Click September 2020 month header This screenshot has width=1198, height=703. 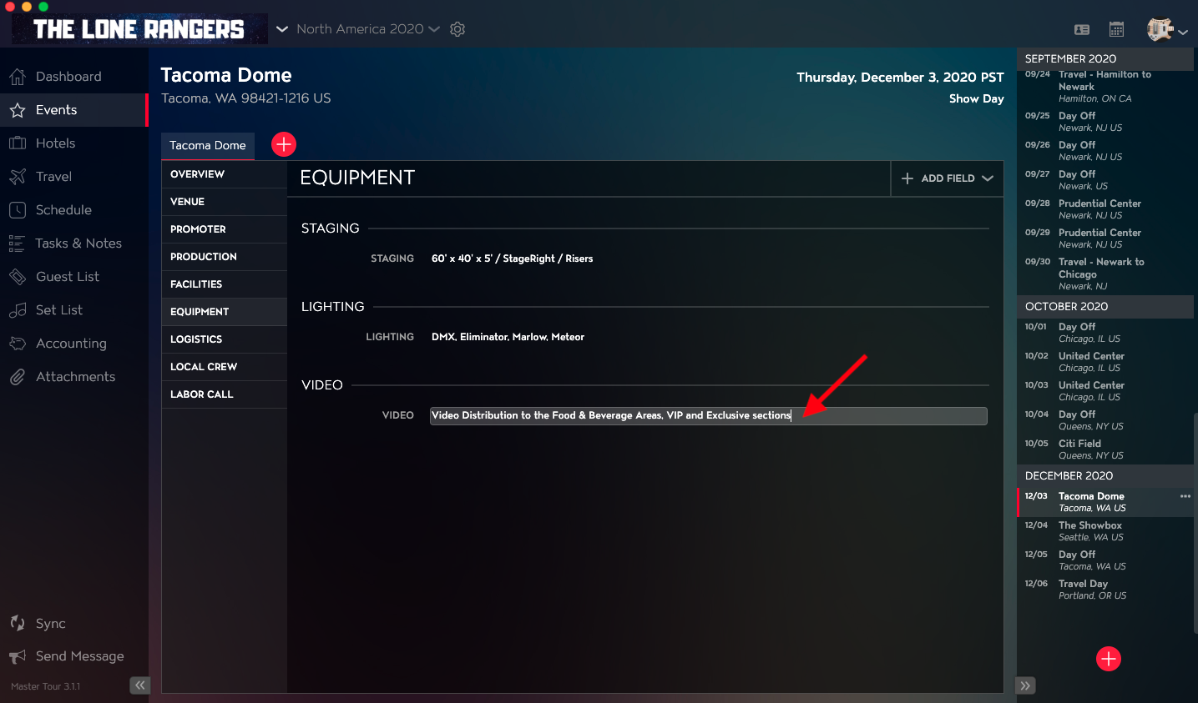1105,59
